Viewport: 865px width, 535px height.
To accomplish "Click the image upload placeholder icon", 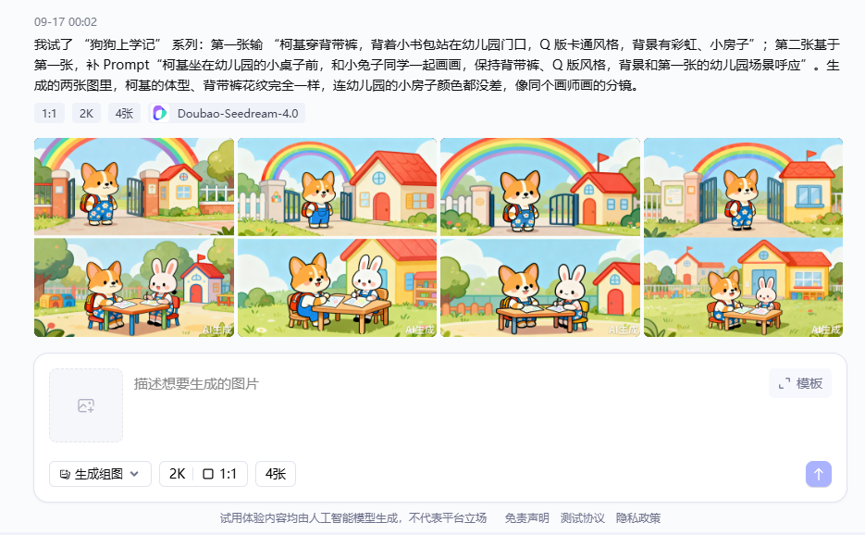I will pos(86,405).
